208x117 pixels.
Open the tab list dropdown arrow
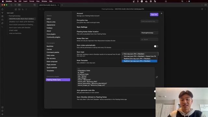coord(202,5)
